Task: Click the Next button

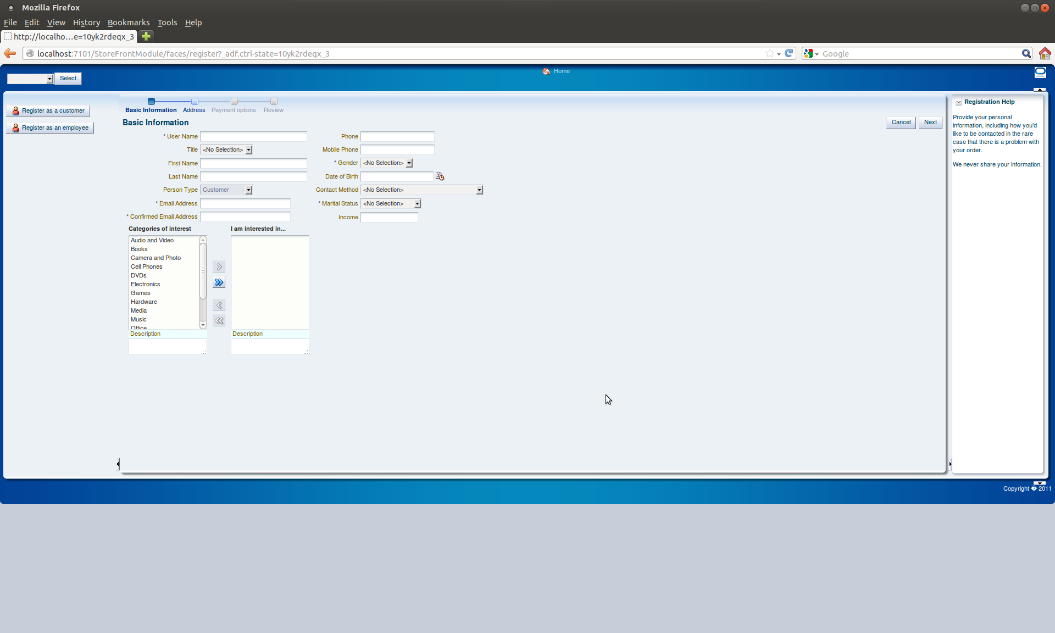Action: 930,122
